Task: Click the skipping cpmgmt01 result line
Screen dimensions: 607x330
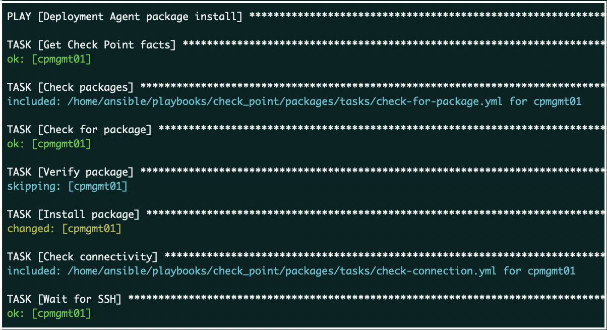Action: coord(67,186)
